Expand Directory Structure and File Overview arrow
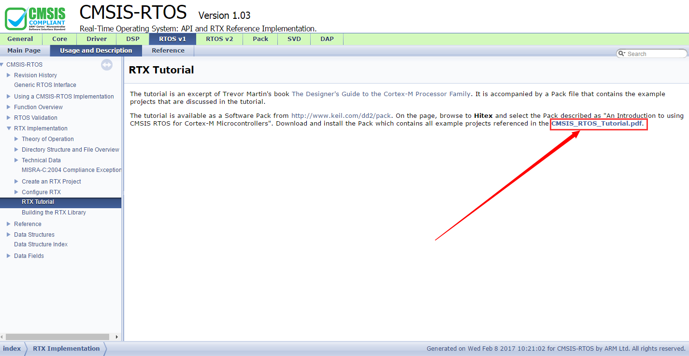Viewport: 689px width, 356px height. point(16,149)
